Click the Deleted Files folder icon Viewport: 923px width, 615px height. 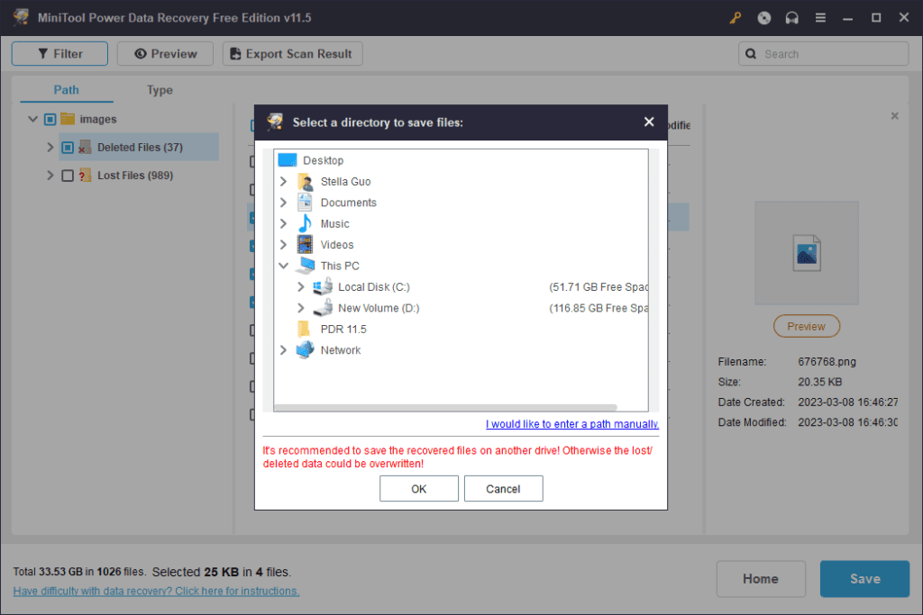click(85, 147)
